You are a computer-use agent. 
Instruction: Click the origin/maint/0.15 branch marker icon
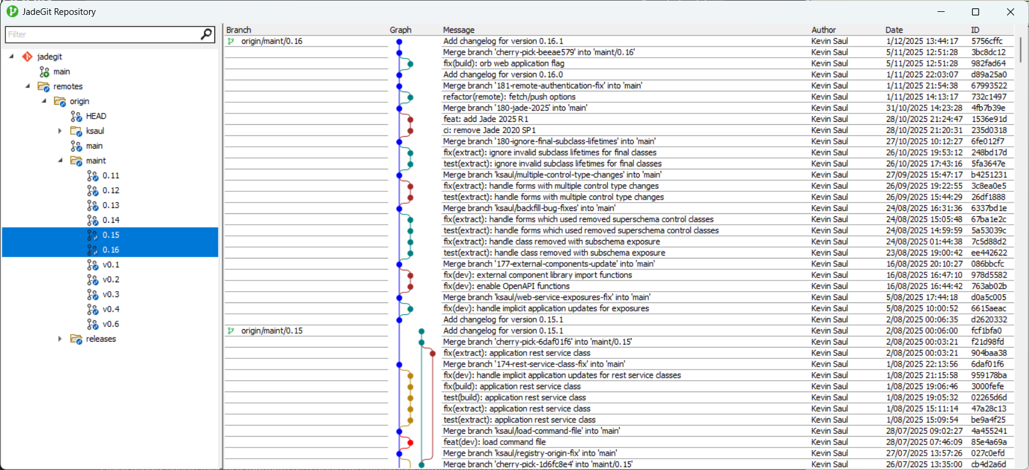point(231,331)
